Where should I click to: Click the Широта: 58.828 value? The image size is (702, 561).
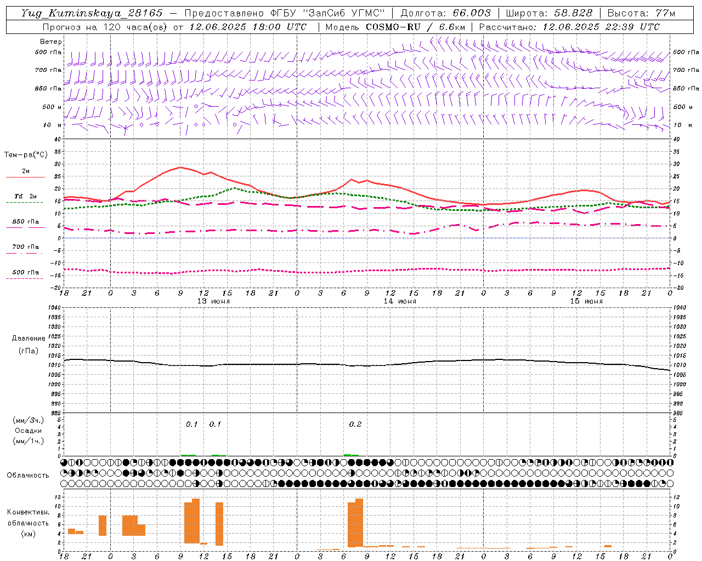point(549,13)
